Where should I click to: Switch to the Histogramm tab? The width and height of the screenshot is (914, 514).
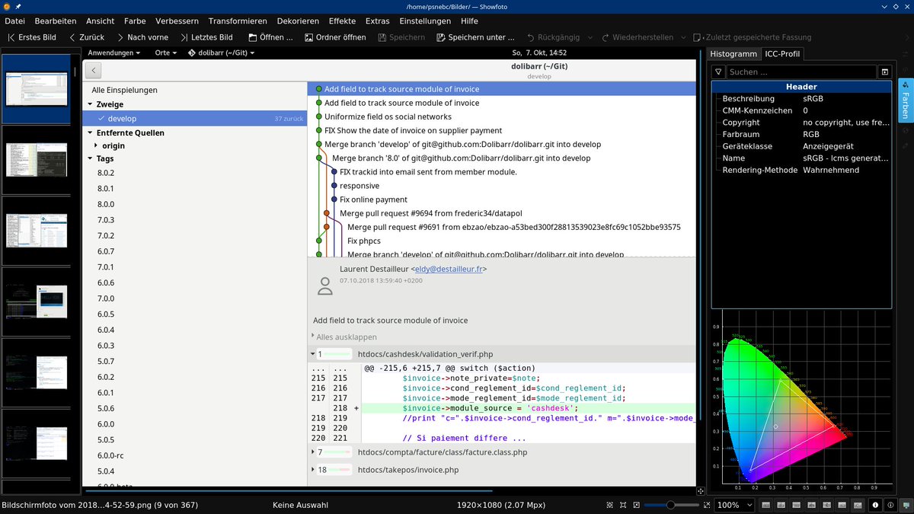pos(733,54)
